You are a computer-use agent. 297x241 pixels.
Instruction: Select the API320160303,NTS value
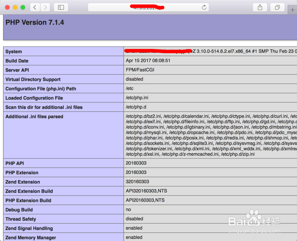146,191
